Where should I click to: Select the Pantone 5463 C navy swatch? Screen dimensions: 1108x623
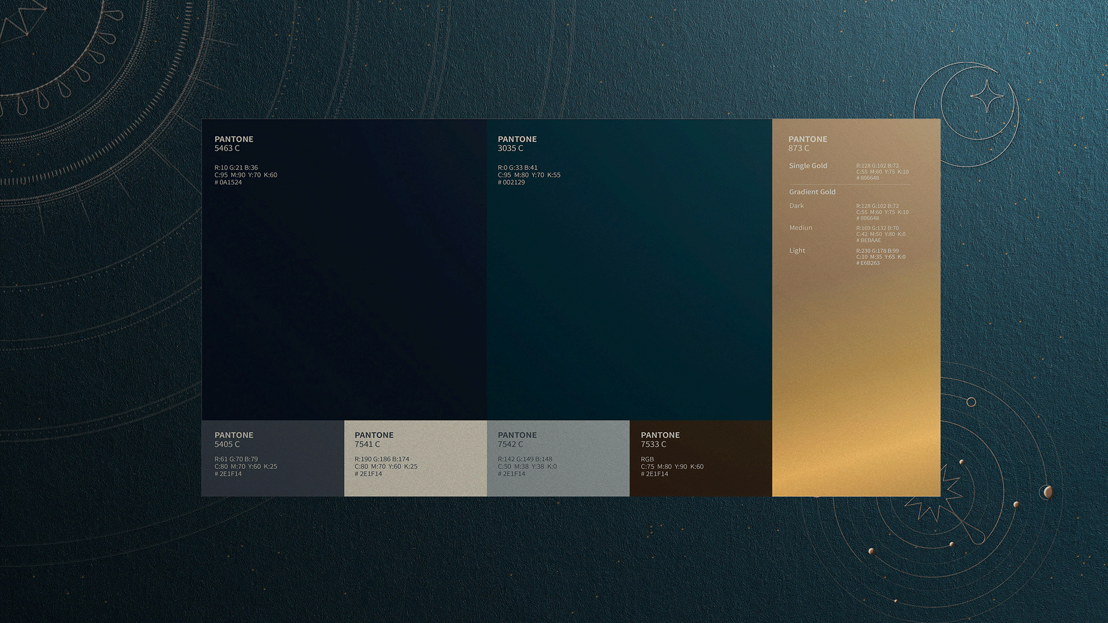(344, 269)
